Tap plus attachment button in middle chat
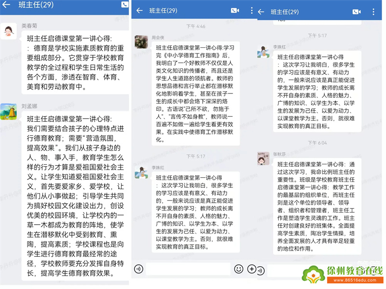The width and height of the screenshot is (386, 289). point(251,269)
